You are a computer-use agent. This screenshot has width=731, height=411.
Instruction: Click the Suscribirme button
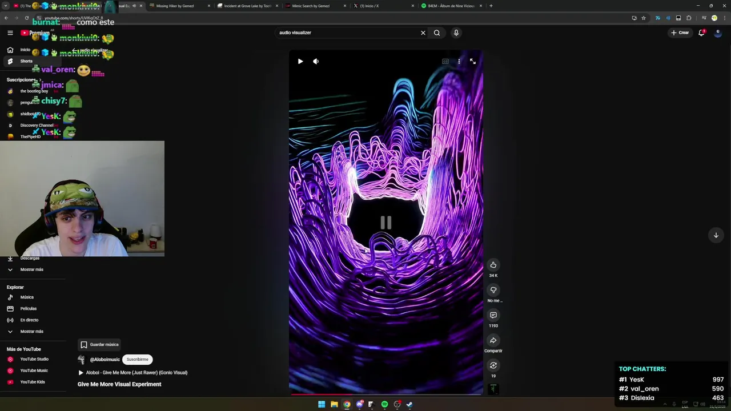click(137, 360)
